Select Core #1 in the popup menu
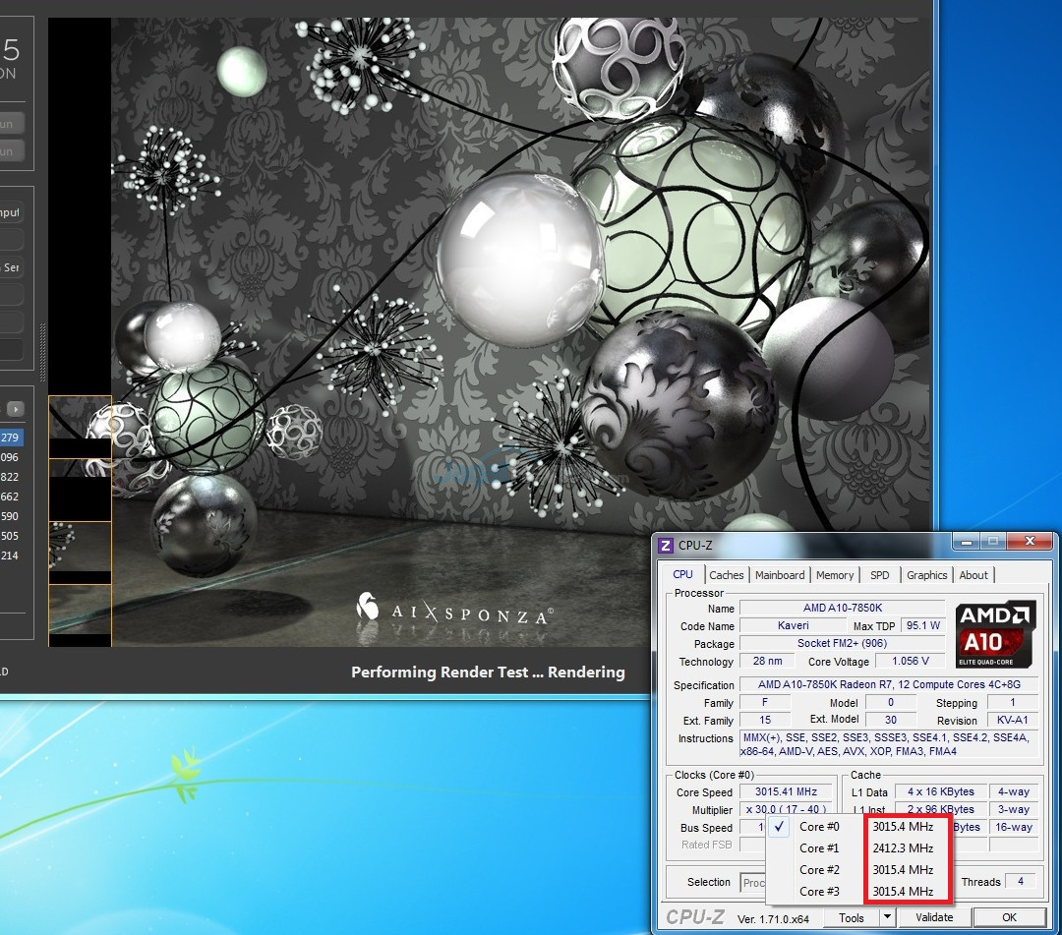This screenshot has width=1062, height=935. click(818, 848)
